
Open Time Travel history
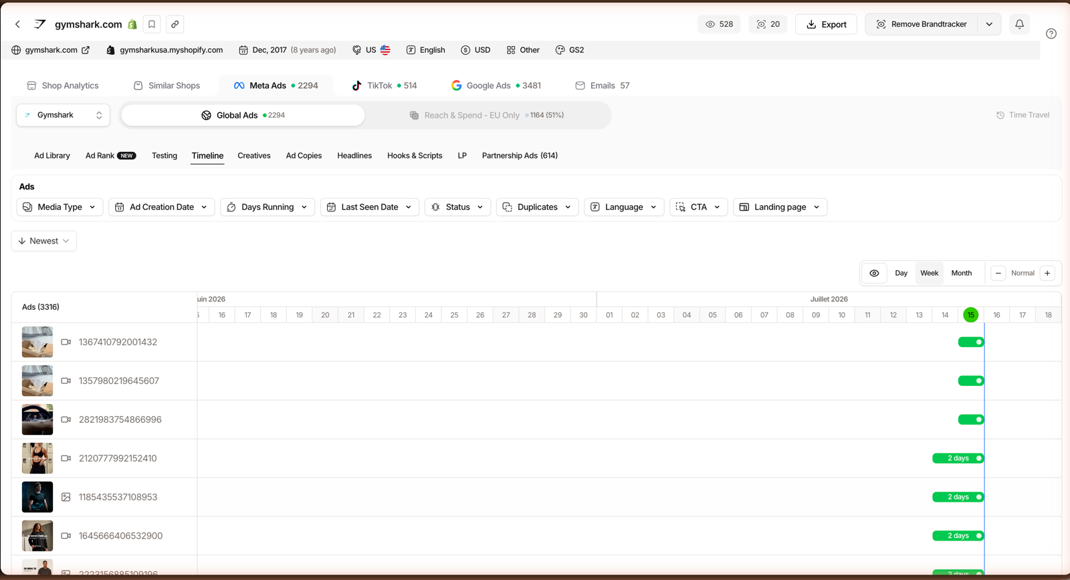1023,115
